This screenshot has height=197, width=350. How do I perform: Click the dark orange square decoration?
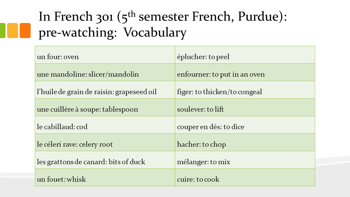pyautogui.click(x=25, y=30)
